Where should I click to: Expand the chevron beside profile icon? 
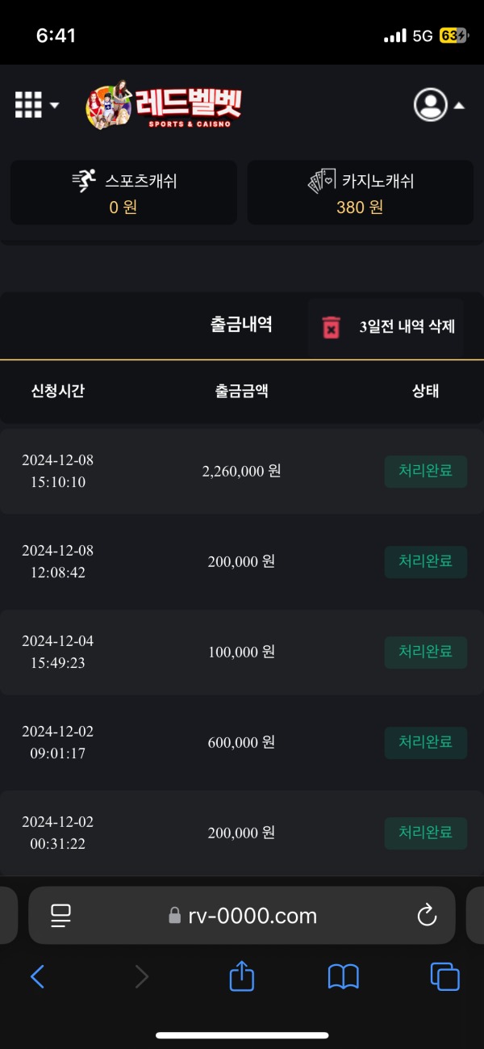pos(460,106)
